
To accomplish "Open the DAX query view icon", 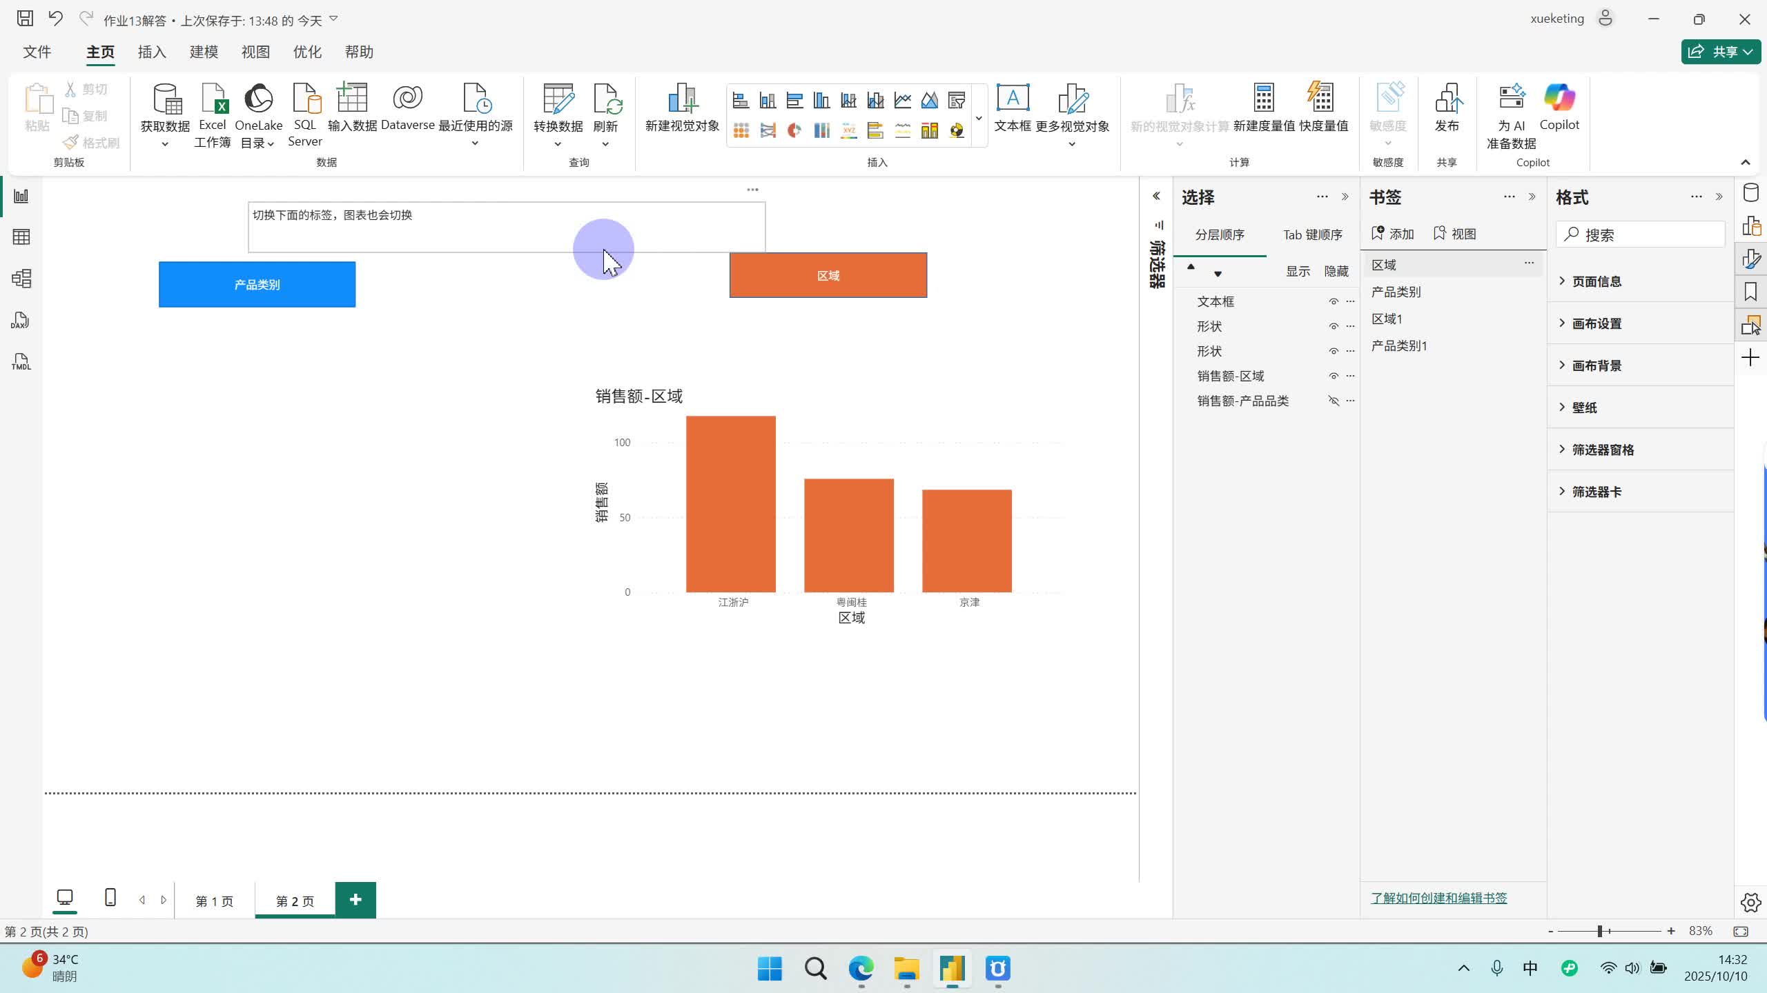I will (x=21, y=320).
